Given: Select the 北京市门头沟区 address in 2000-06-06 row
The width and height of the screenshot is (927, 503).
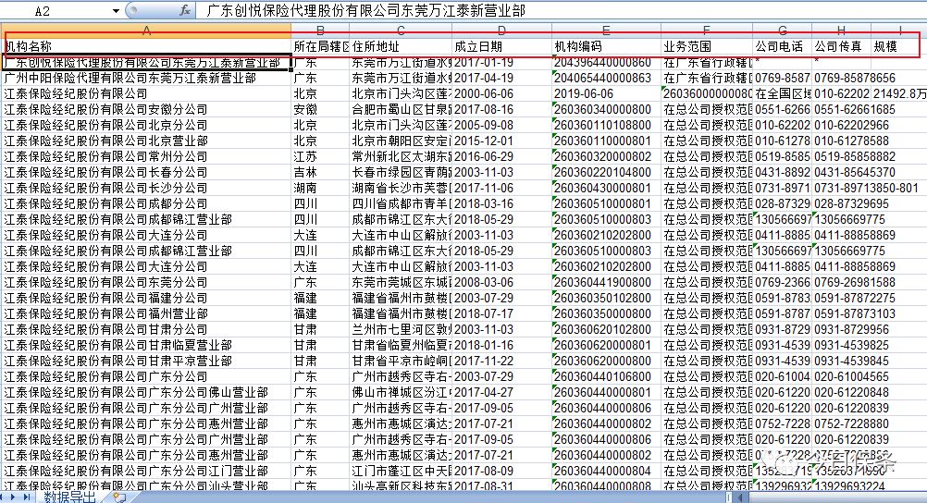Looking at the screenshot, I should point(401,93).
